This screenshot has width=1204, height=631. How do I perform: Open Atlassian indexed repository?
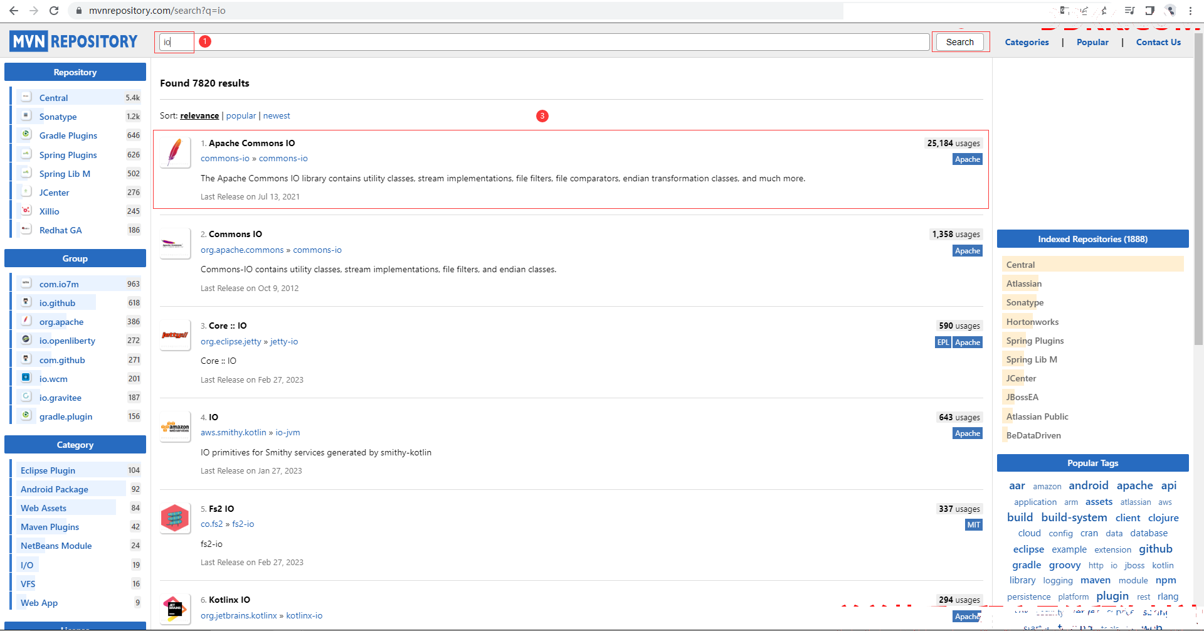[x=1024, y=284]
